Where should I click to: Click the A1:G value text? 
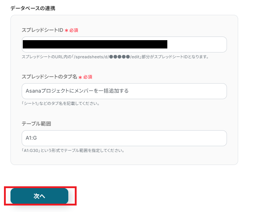(x=31, y=138)
